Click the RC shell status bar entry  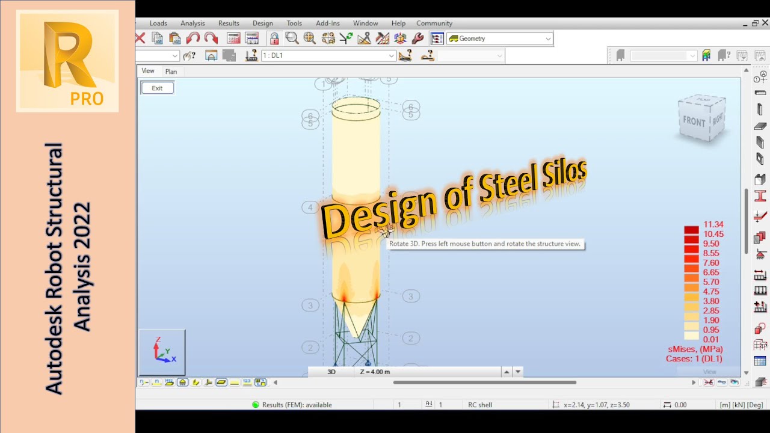pyautogui.click(x=480, y=405)
